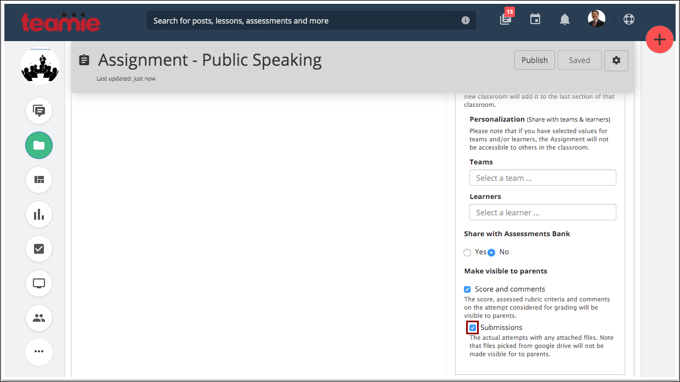This screenshot has height=382, width=680.
Task: Click the Personalization heading text
Action: click(x=497, y=119)
